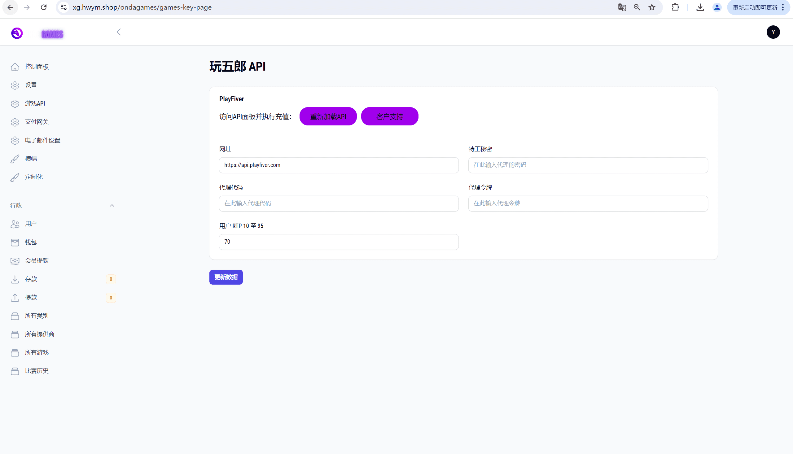Open 所有提供商 in the sidebar
Screen dimensions: 793x454
[40, 334]
